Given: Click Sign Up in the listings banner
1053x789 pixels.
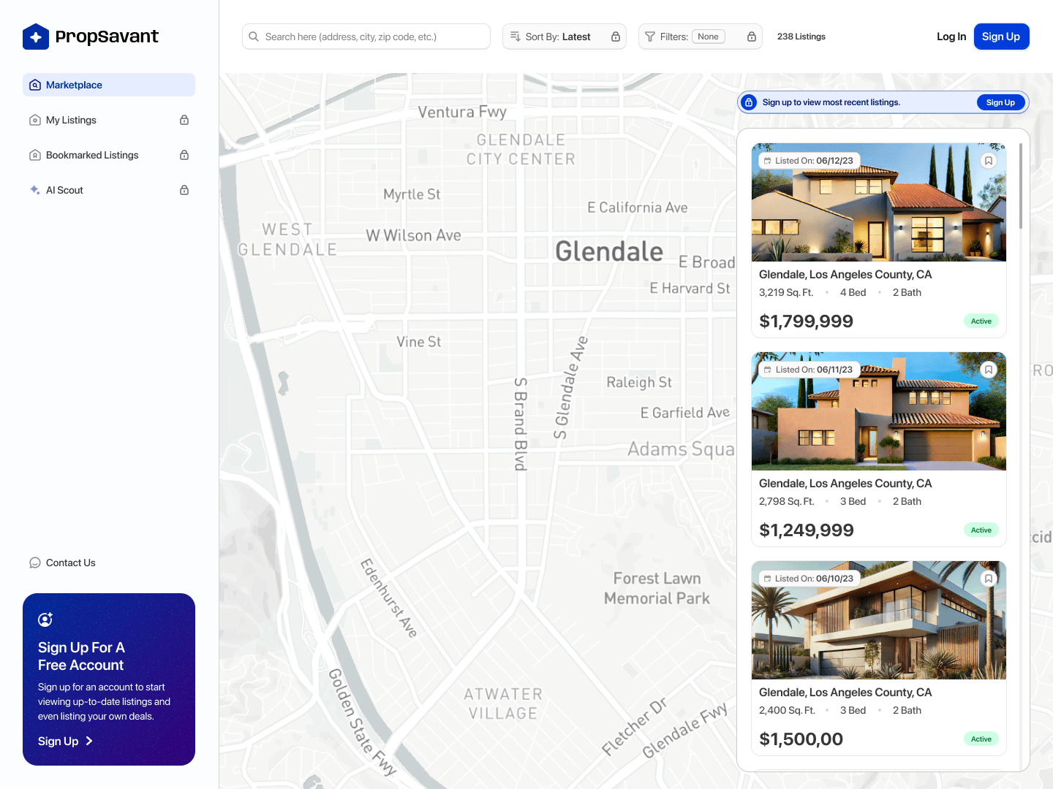Looking at the screenshot, I should click(1000, 102).
